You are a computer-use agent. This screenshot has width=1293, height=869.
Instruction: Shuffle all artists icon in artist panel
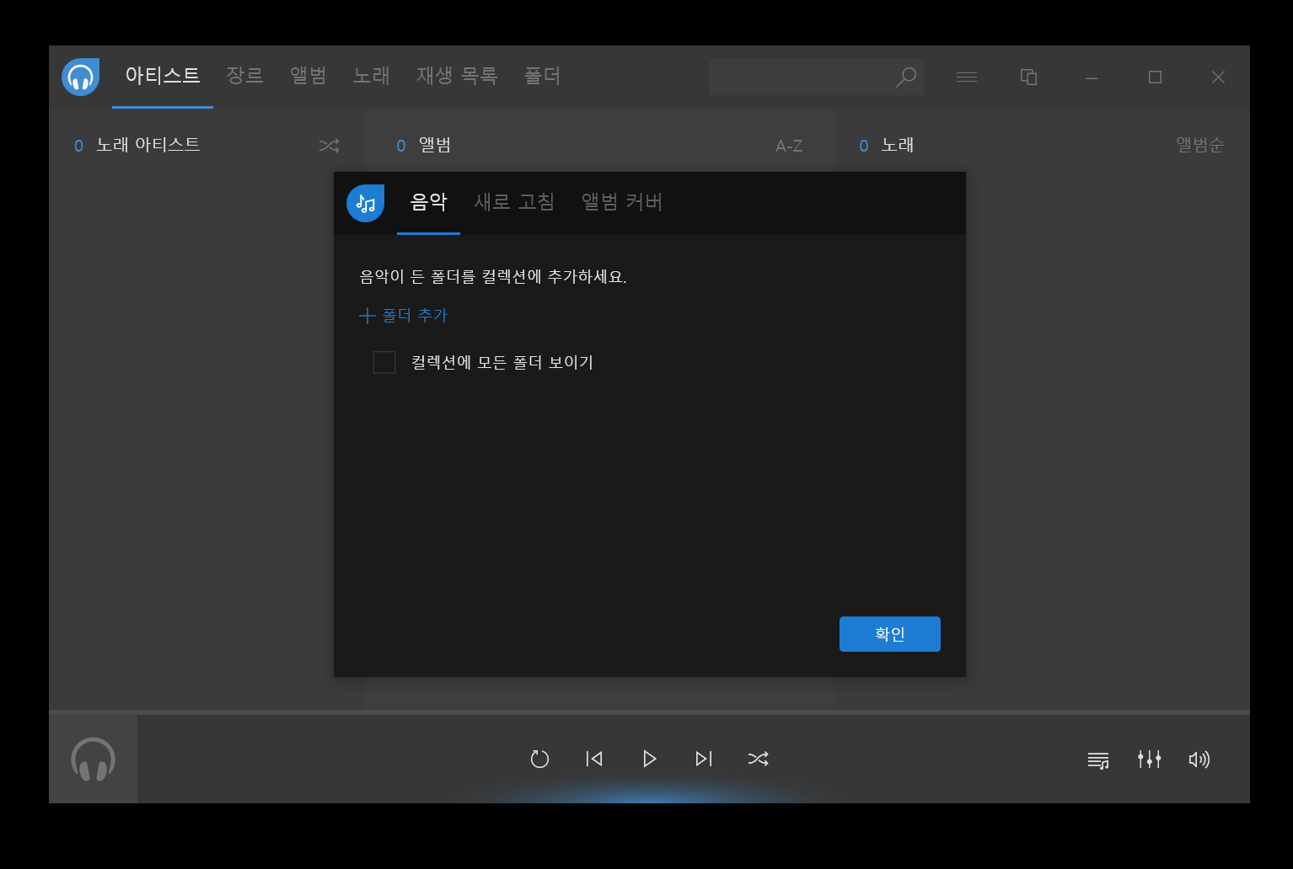coord(329,146)
